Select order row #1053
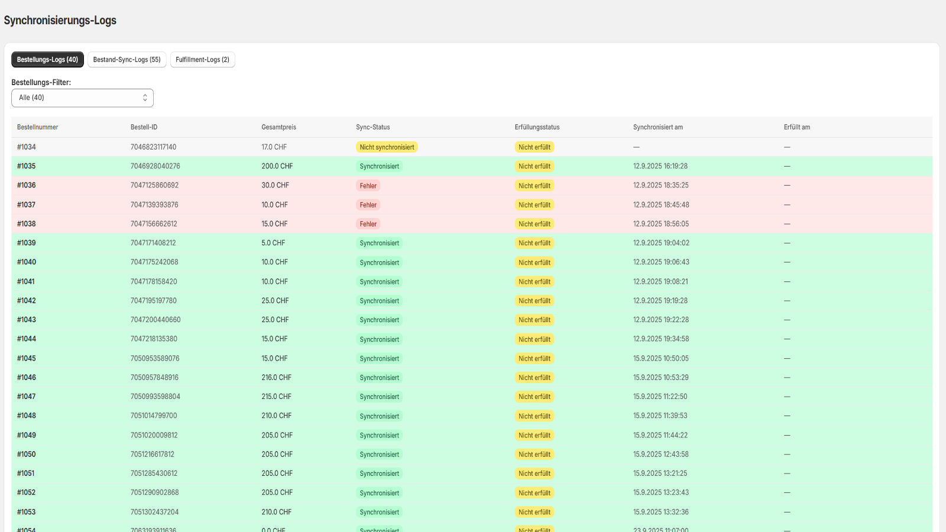 point(27,512)
